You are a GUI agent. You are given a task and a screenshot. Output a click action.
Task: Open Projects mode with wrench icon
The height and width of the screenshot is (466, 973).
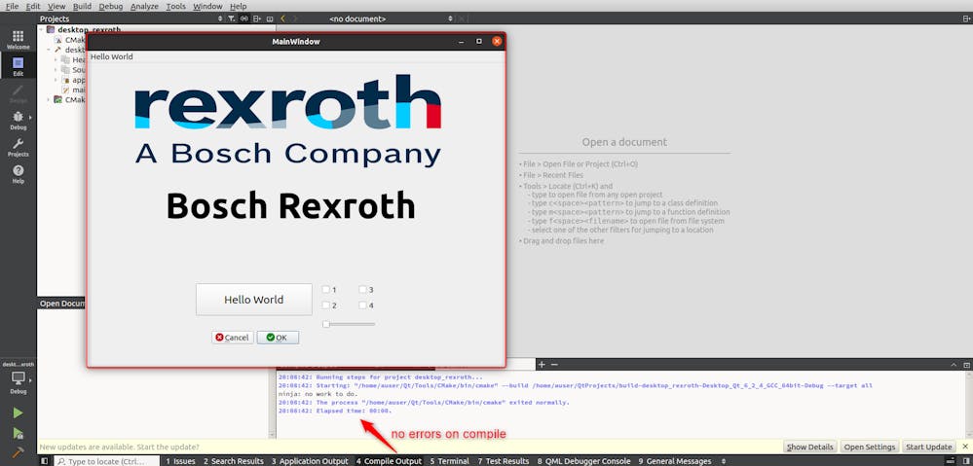pyautogui.click(x=18, y=148)
